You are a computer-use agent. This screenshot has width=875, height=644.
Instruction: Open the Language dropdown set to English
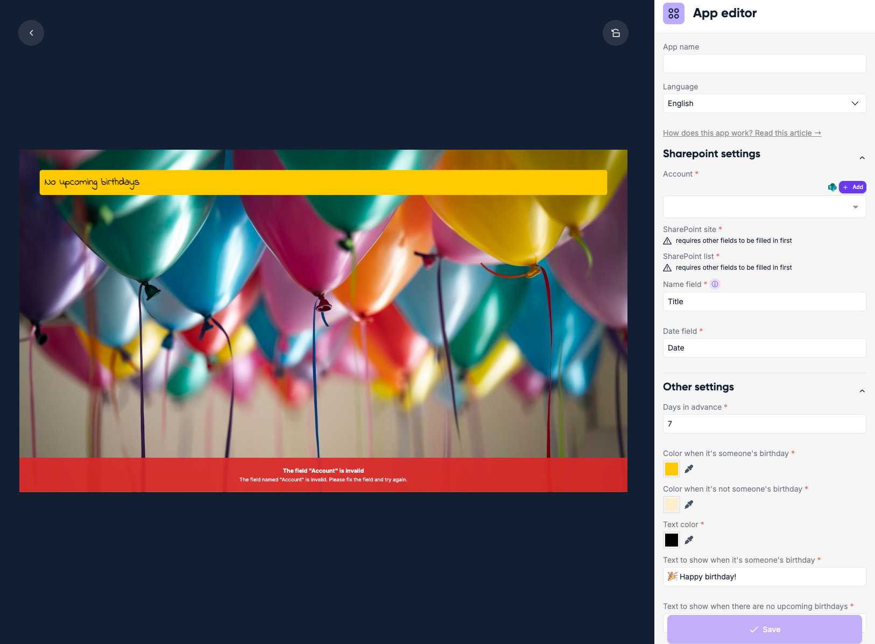click(x=764, y=103)
